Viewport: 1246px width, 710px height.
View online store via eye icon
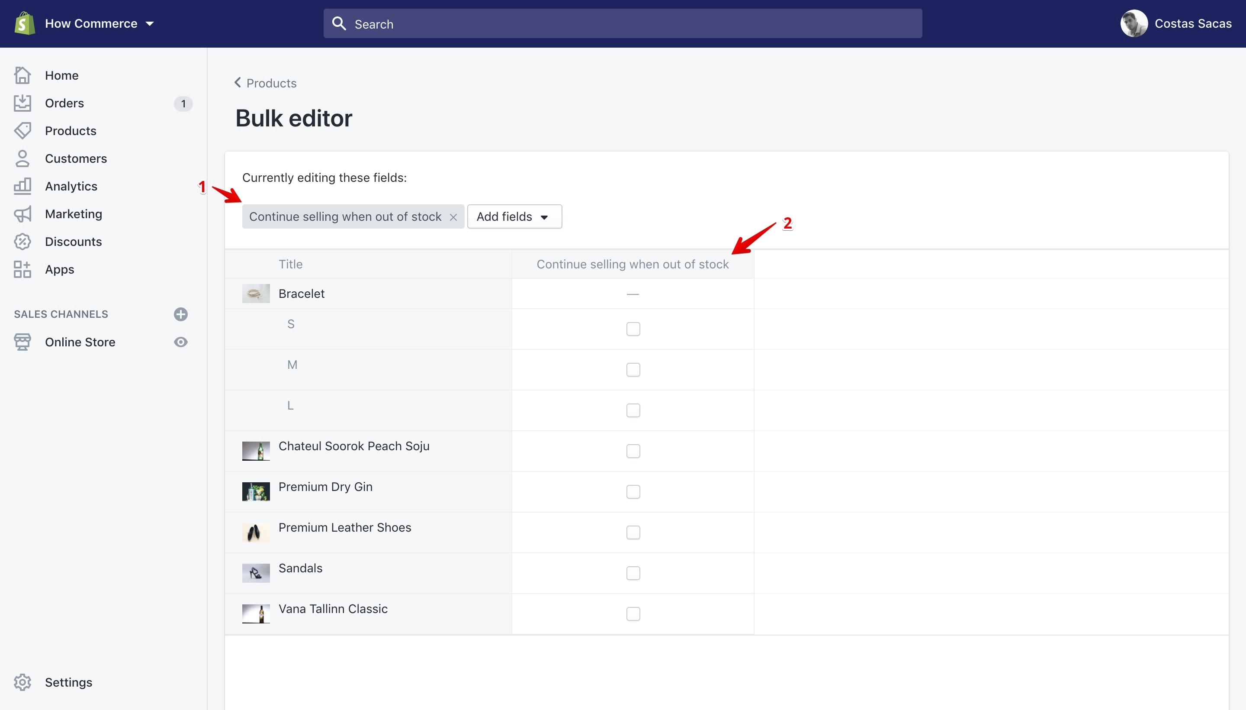pyautogui.click(x=181, y=342)
